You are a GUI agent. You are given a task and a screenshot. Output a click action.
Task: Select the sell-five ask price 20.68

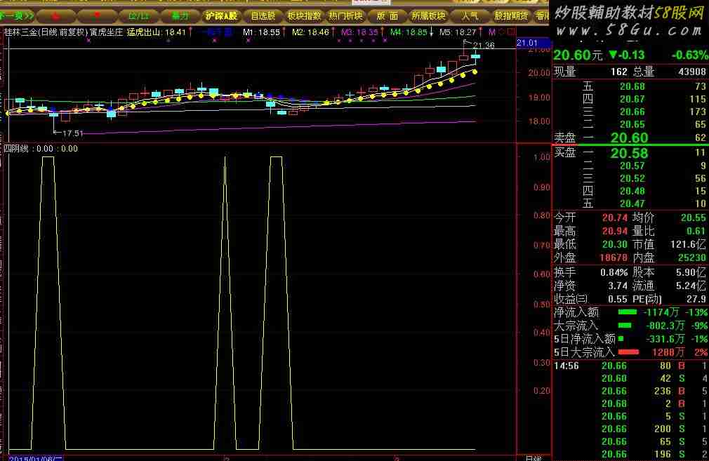(632, 86)
